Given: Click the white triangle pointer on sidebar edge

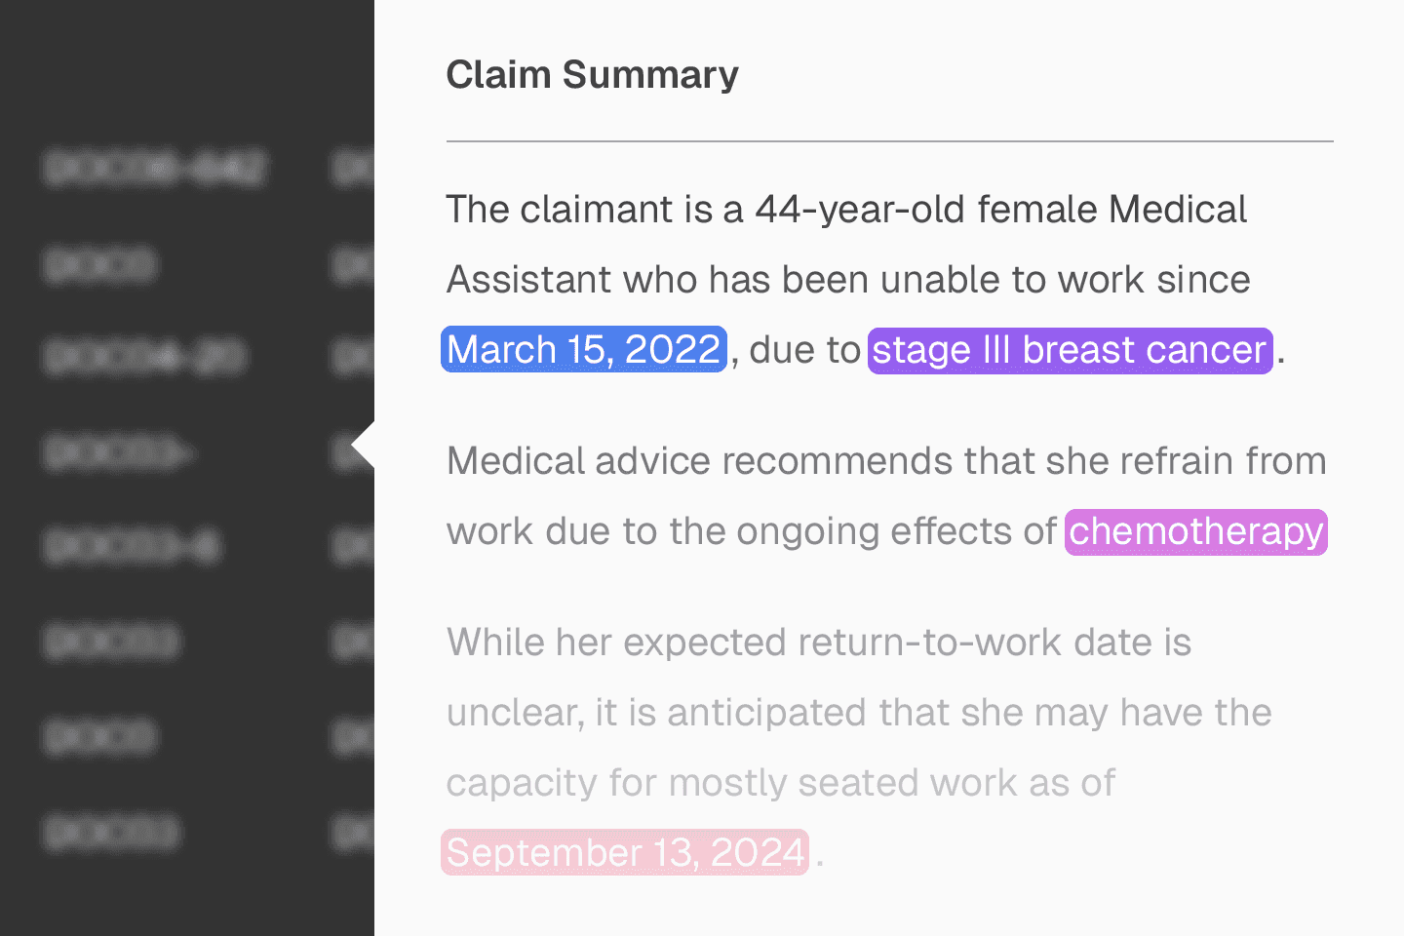Looking at the screenshot, I should [x=363, y=448].
